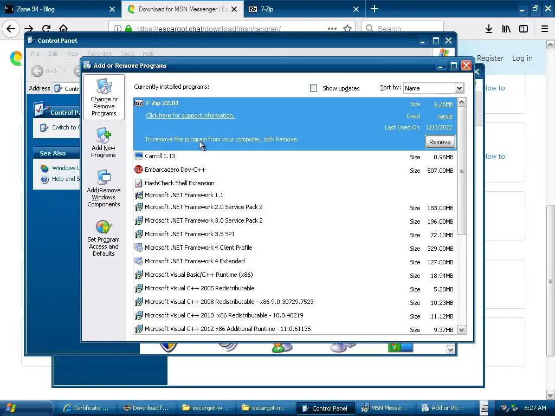Open a new Firefox tab
555x416 pixels.
pyautogui.click(x=375, y=9)
